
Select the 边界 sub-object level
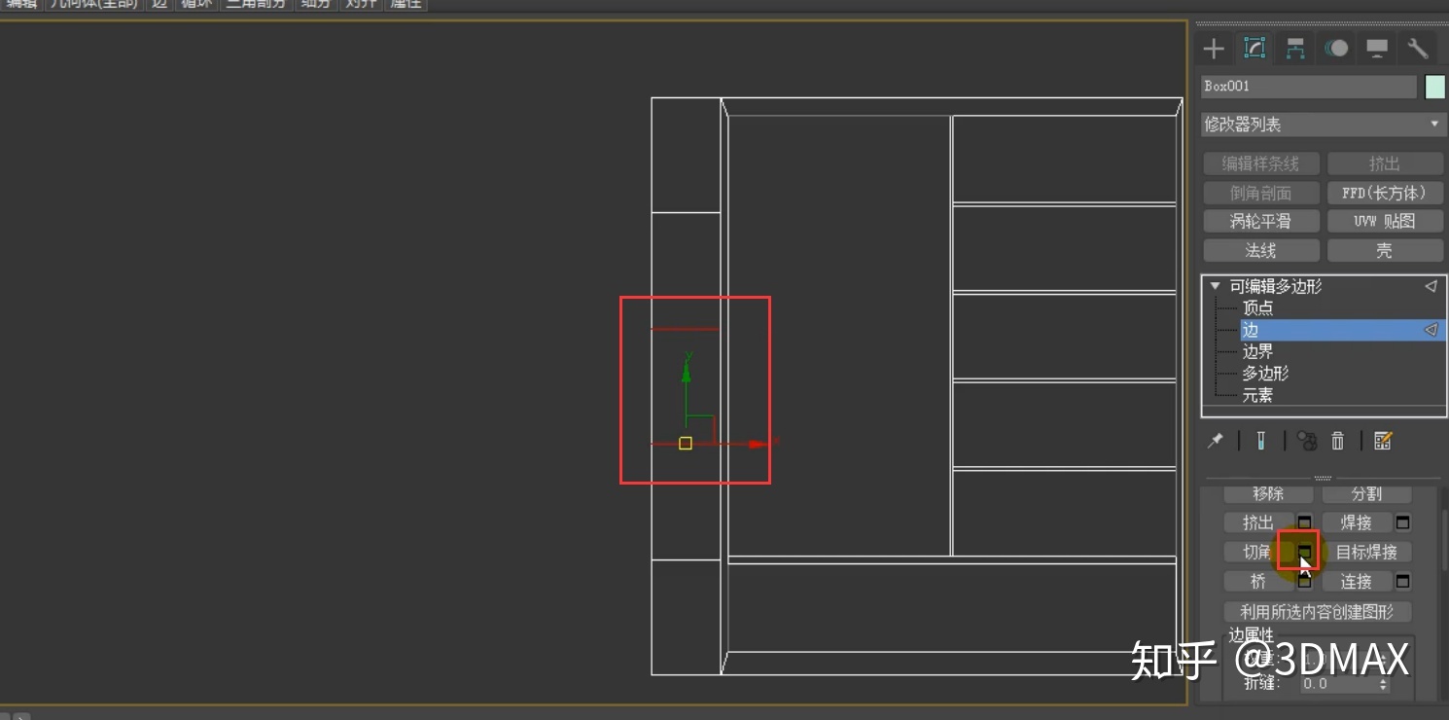1257,351
